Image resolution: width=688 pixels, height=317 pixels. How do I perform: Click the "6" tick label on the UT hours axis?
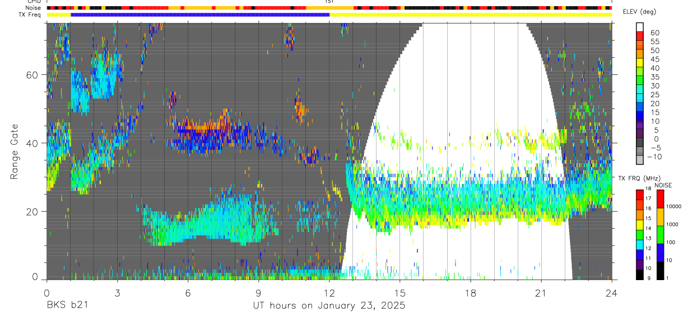[x=188, y=293]
